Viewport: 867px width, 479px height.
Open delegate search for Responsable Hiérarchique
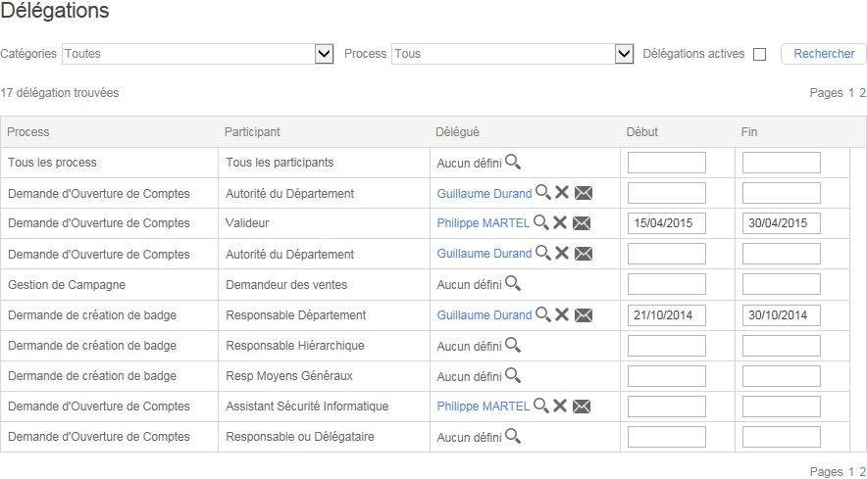coord(512,345)
